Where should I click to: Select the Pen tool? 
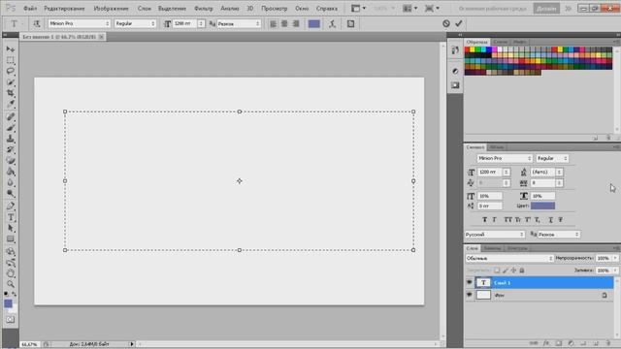click(11, 206)
